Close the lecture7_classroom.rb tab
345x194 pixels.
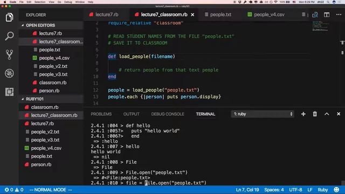(x=192, y=15)
